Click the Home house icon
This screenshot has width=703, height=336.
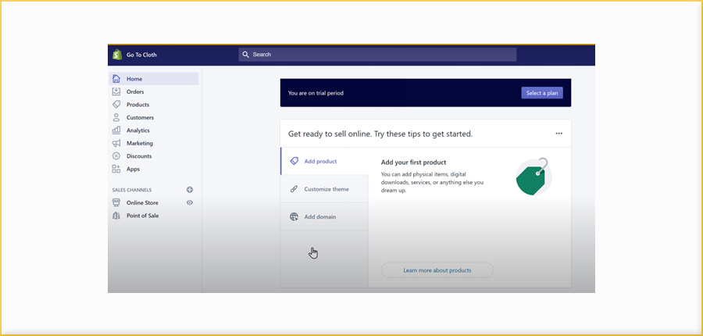[116, 79]
